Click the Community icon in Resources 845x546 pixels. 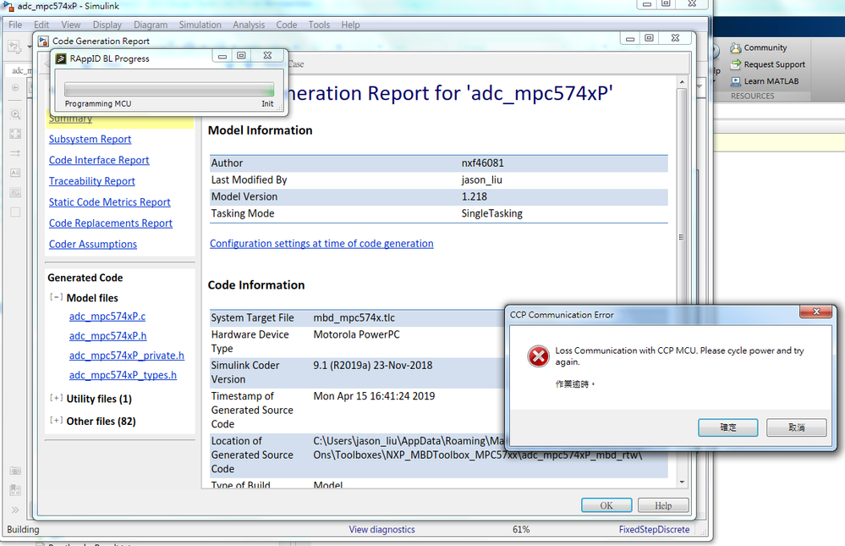pyautogui.click(x=736, y=48)
